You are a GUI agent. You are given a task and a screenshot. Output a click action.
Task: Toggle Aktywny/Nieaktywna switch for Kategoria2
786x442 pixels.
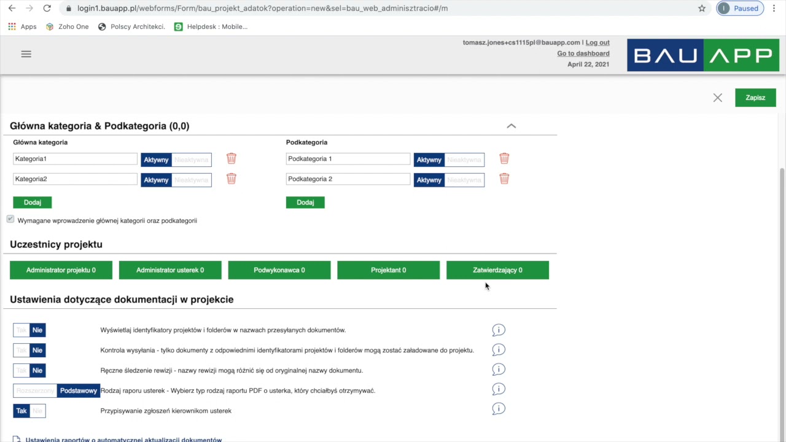(x=176, y=180)
